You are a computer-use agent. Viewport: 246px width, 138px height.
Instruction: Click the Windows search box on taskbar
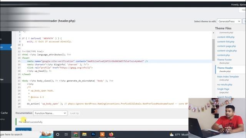click(x=20, y=135)
